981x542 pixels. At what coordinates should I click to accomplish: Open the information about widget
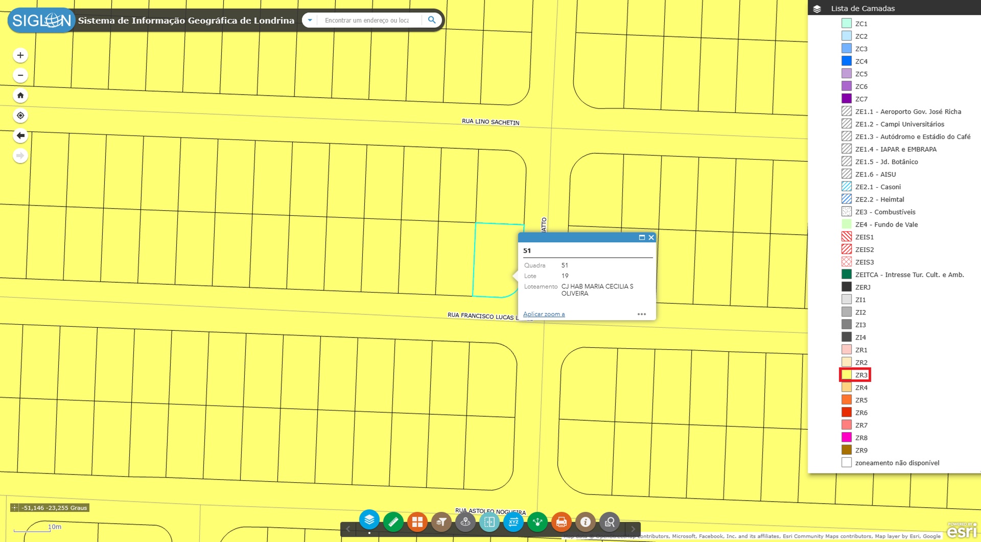(586, 522)
